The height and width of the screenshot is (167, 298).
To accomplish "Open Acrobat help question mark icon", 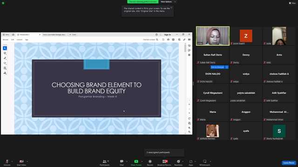I will (x=156, y=35).
